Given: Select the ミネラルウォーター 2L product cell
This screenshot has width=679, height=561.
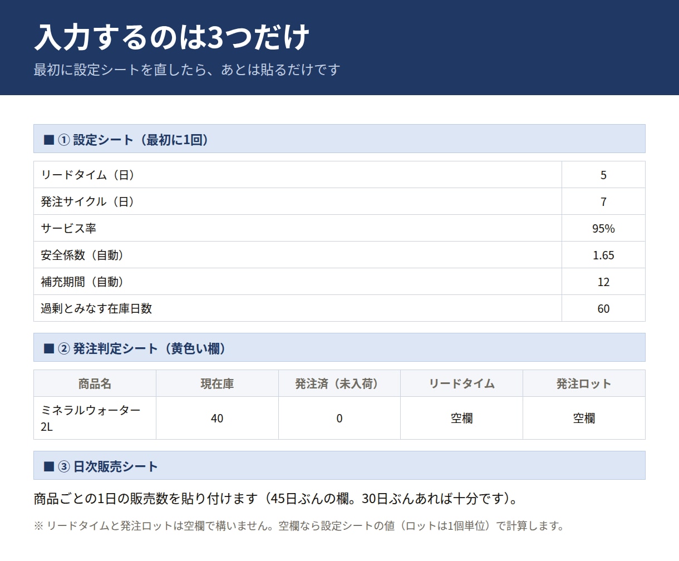Looking at the screenshot, I should pos(95,418).
